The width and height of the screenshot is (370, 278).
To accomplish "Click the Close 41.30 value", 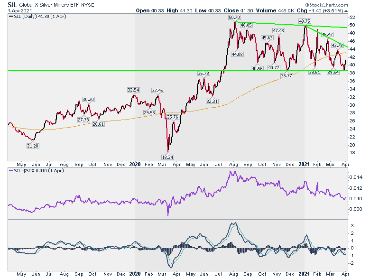I will pos(238,10).
